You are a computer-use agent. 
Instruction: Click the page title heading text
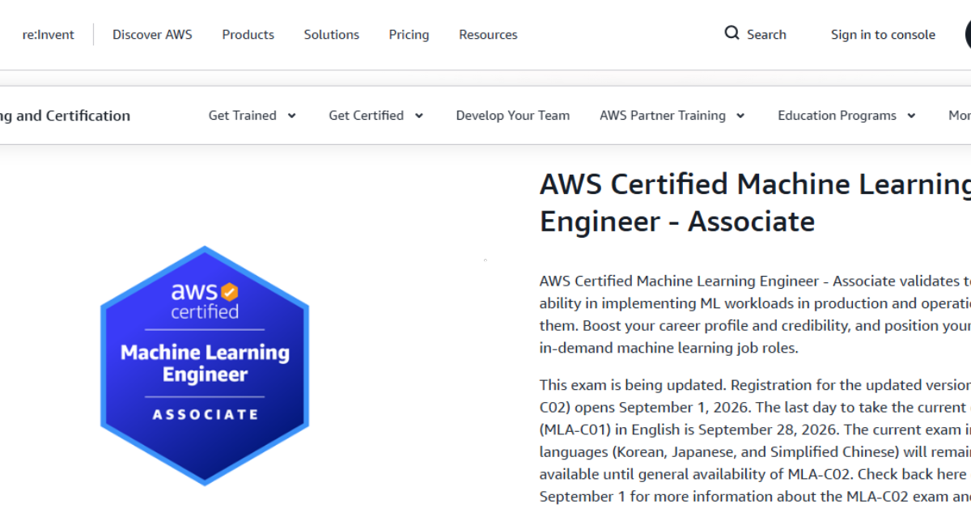click(755, 202)
